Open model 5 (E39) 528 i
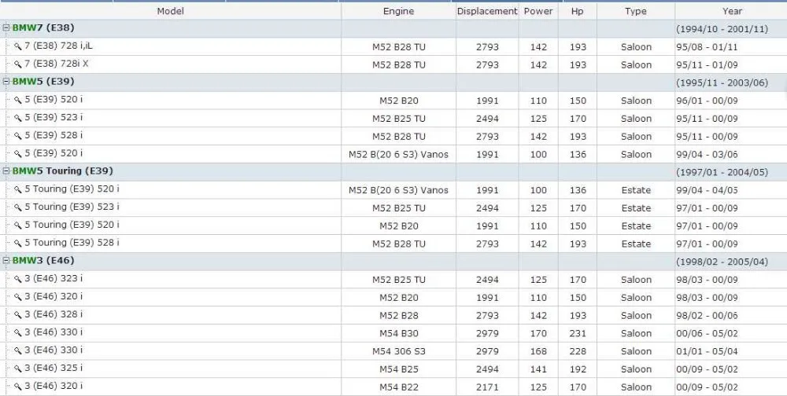787x396 pixels. tap(54, 135)
